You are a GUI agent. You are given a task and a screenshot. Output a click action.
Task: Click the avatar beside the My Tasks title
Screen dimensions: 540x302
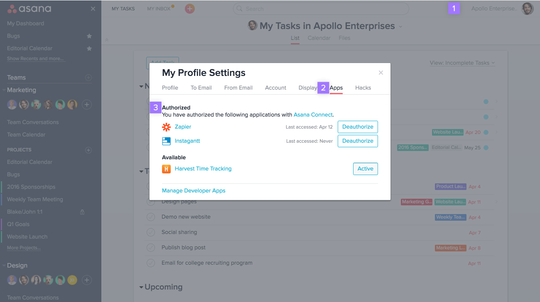tap(253, 26)
